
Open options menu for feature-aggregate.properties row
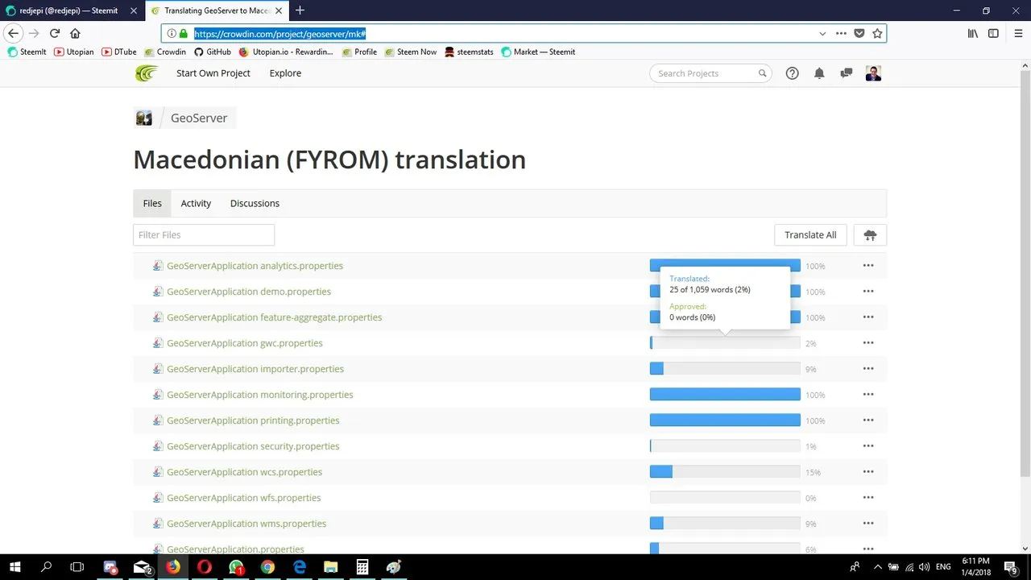coord(868,317)
